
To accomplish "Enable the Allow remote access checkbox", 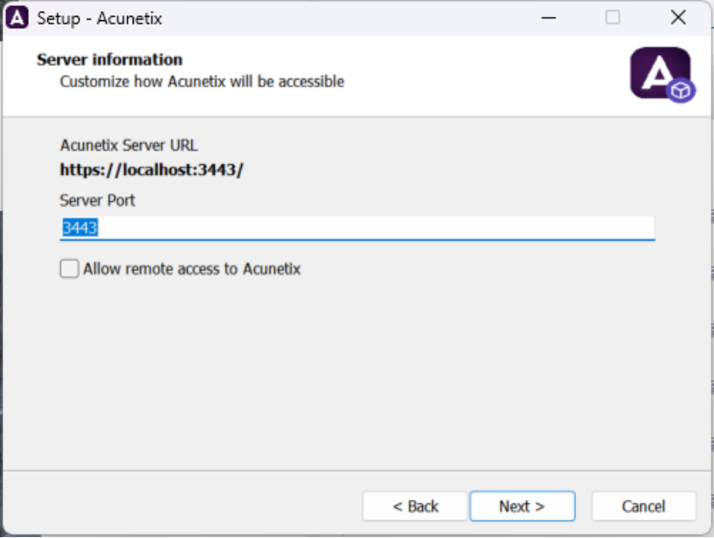I will coord(69,268).
